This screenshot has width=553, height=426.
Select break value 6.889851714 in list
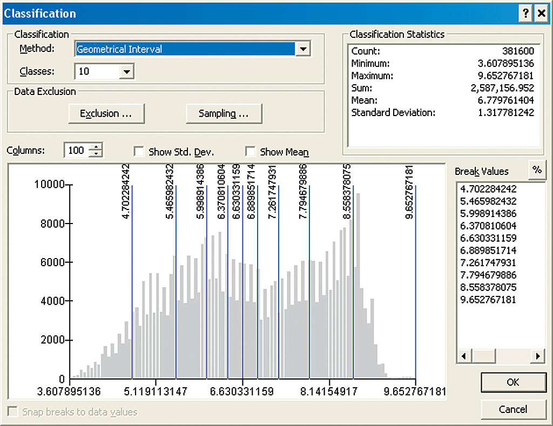click(x=488, y=251)
